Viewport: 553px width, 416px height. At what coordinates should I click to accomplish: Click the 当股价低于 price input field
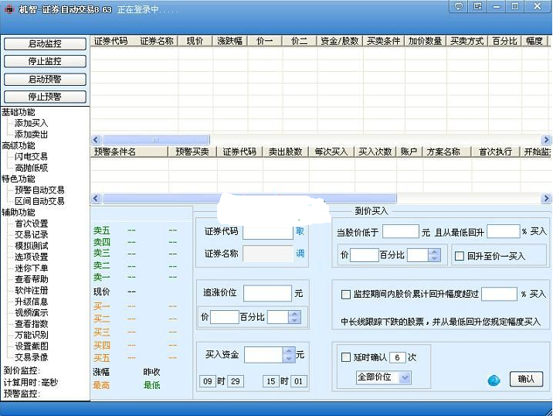pos(401,232)
